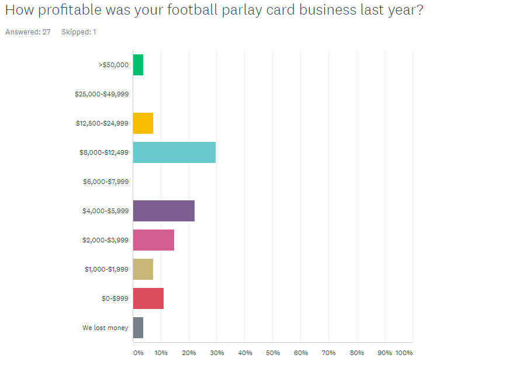Viewport: 509px width, 382px height.
Task: Click the Skipped: 1 text
Action: coord(79,32)
